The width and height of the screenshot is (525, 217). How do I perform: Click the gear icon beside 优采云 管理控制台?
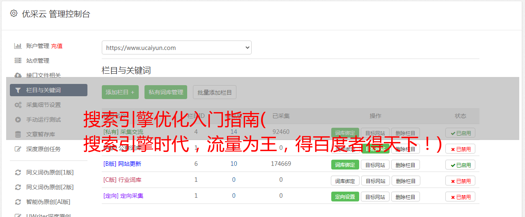click(14, 14)
